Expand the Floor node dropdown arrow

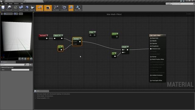tap(95, 32)
